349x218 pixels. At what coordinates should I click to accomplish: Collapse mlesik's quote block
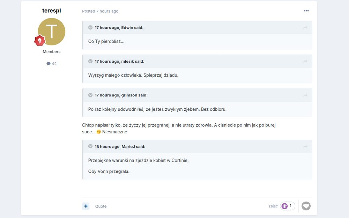(90, 61)
